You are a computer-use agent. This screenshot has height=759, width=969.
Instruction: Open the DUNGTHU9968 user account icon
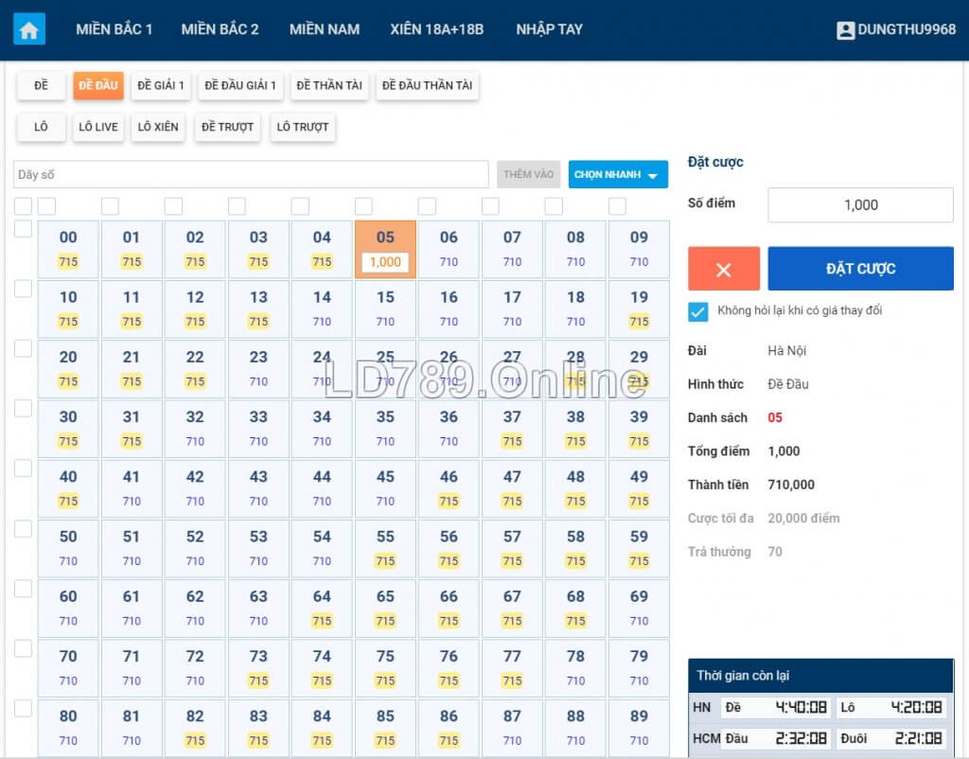[845, 29]
